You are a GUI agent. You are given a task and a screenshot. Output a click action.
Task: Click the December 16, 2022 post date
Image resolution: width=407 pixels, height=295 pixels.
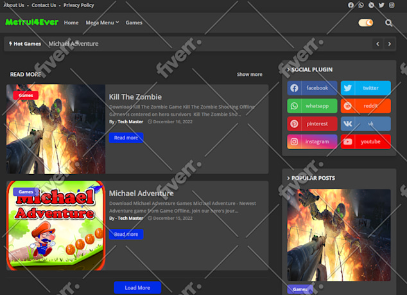[x=170, y=122]
